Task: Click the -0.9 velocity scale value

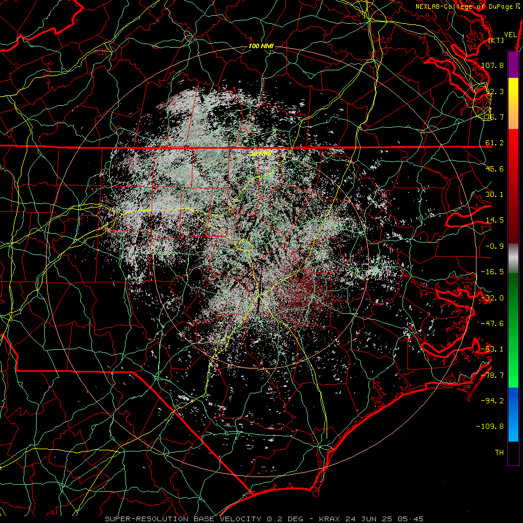Action: (495, 246)
